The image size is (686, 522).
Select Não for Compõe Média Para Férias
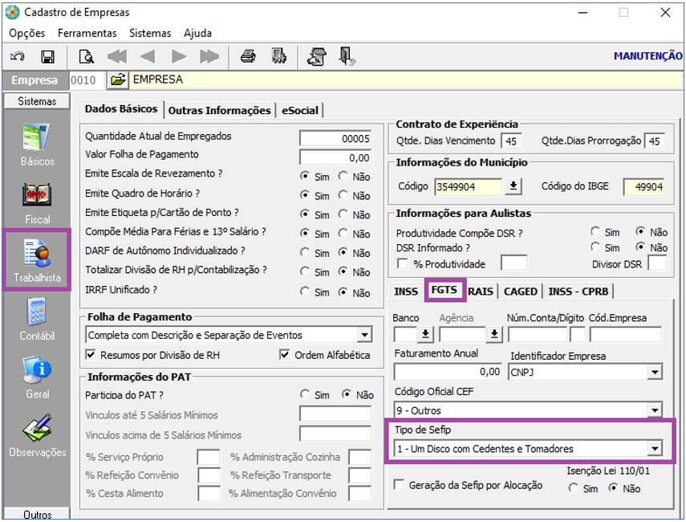click(x=343, y=233)
